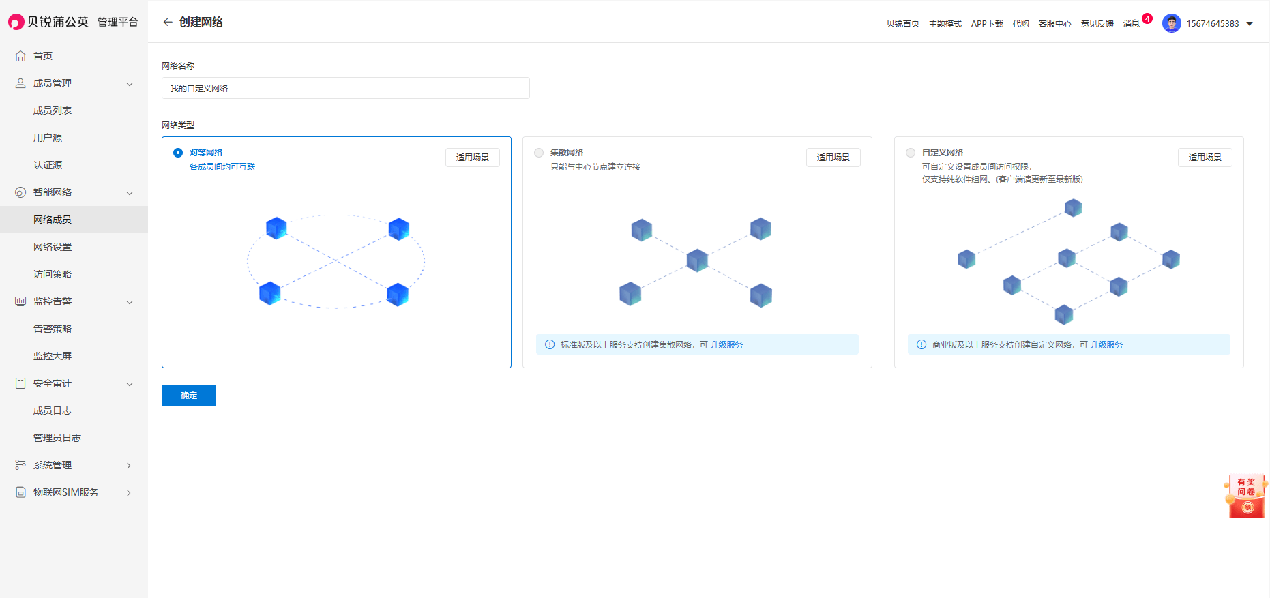The image size is (1270, 598).
Task: Click 升级服务 link under 集散网络
Action: (726, 345)
